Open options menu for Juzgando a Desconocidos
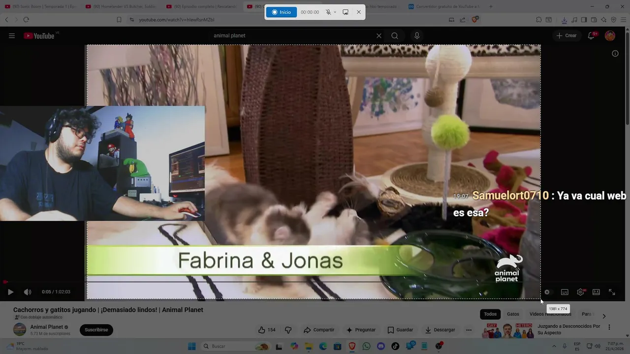Image resolution: width=630 pixels, height=354 pixels. pos(609,327)
